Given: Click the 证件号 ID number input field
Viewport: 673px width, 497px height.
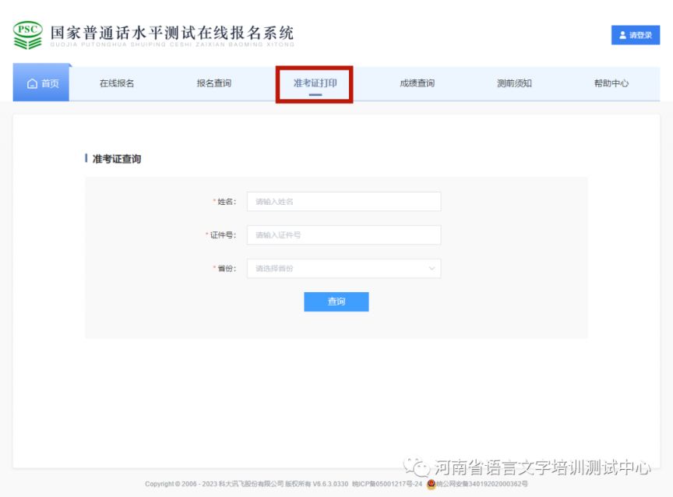Looking at the screenshot, I should pos(343,234).
